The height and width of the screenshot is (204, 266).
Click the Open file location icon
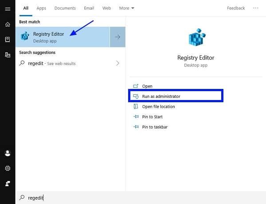click(136, 107)
